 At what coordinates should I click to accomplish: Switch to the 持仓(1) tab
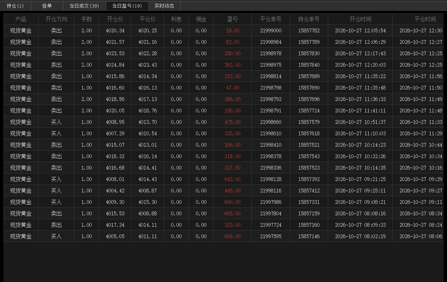pos(15,6)
